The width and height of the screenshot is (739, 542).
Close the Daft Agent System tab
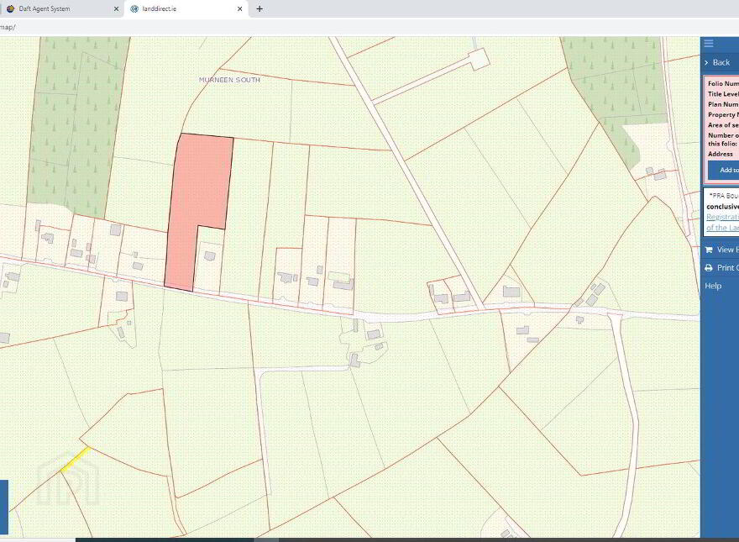tap(117, 8)
